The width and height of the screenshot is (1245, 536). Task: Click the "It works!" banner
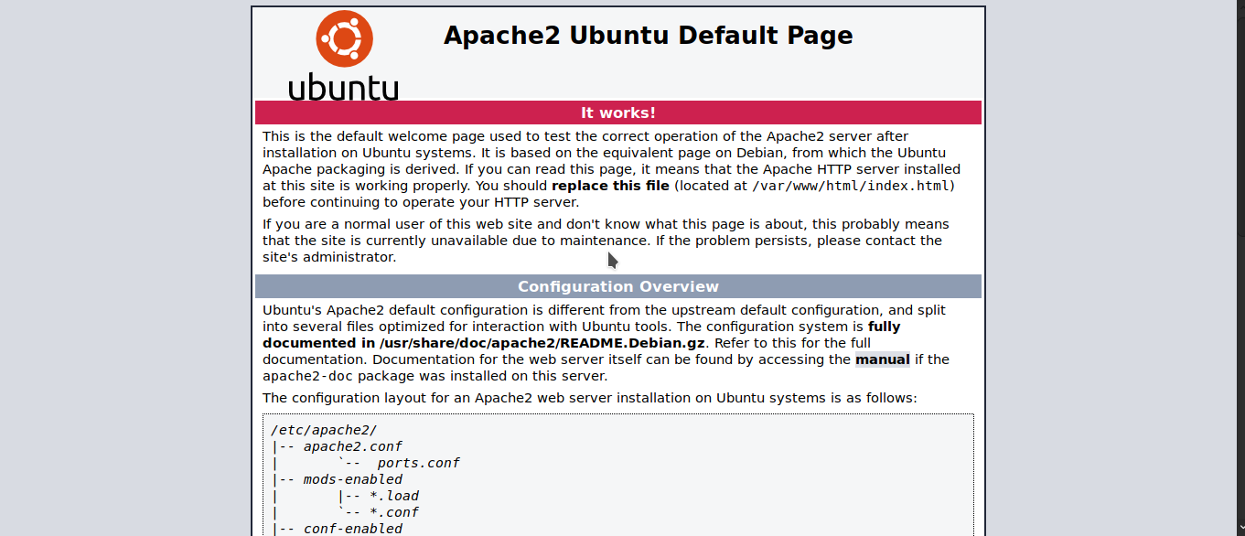(x=618, y=113)
